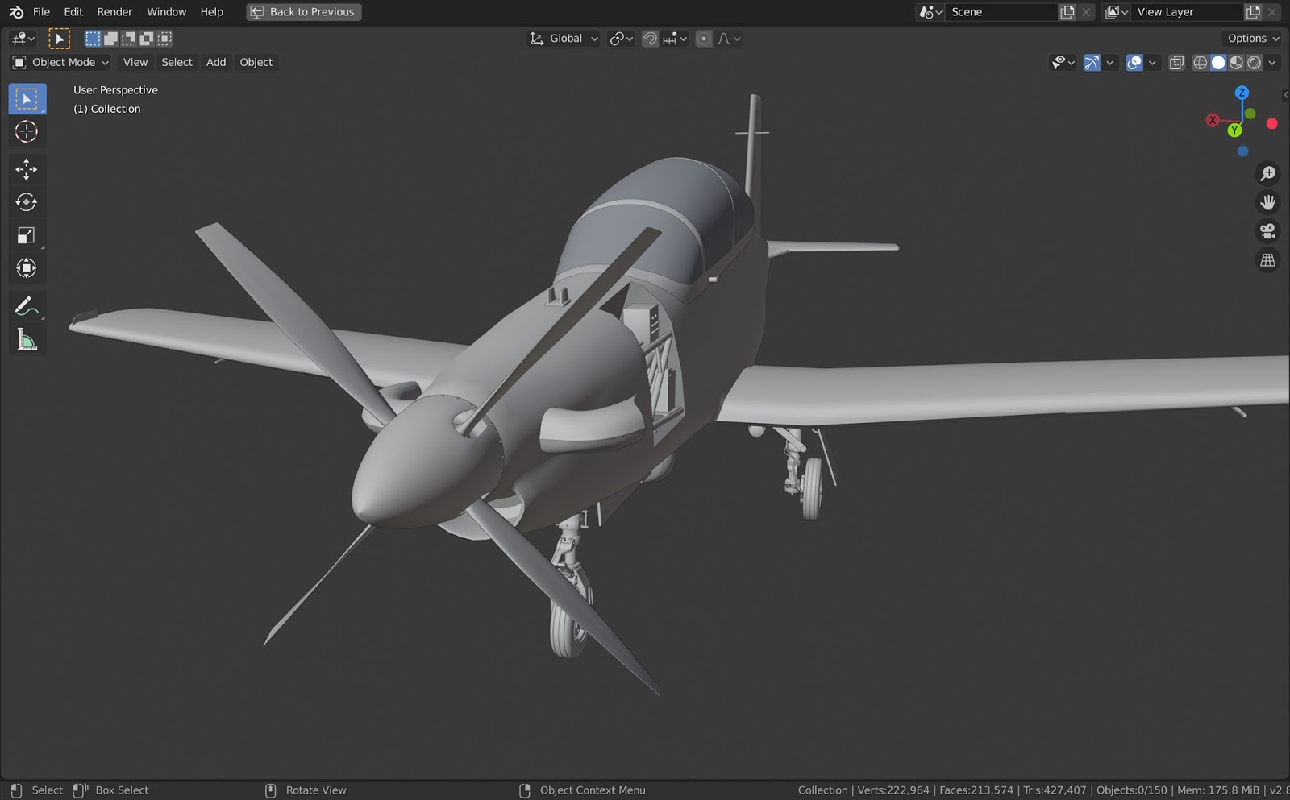
Task: Select the Rotate tool in the toolbar
Action: [27, 202]
